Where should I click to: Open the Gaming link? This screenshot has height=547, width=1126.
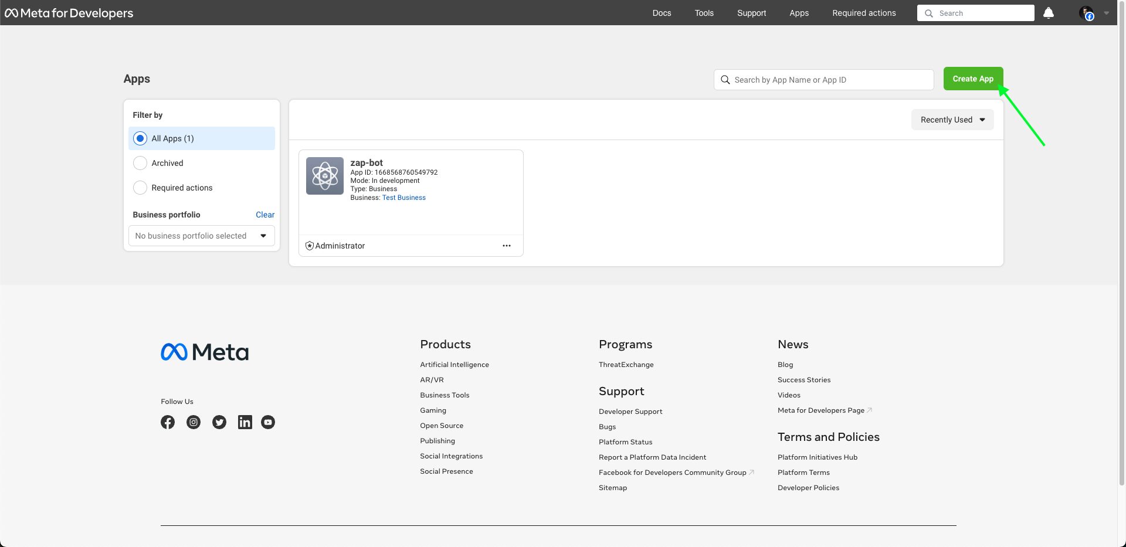tap(433, 410)
